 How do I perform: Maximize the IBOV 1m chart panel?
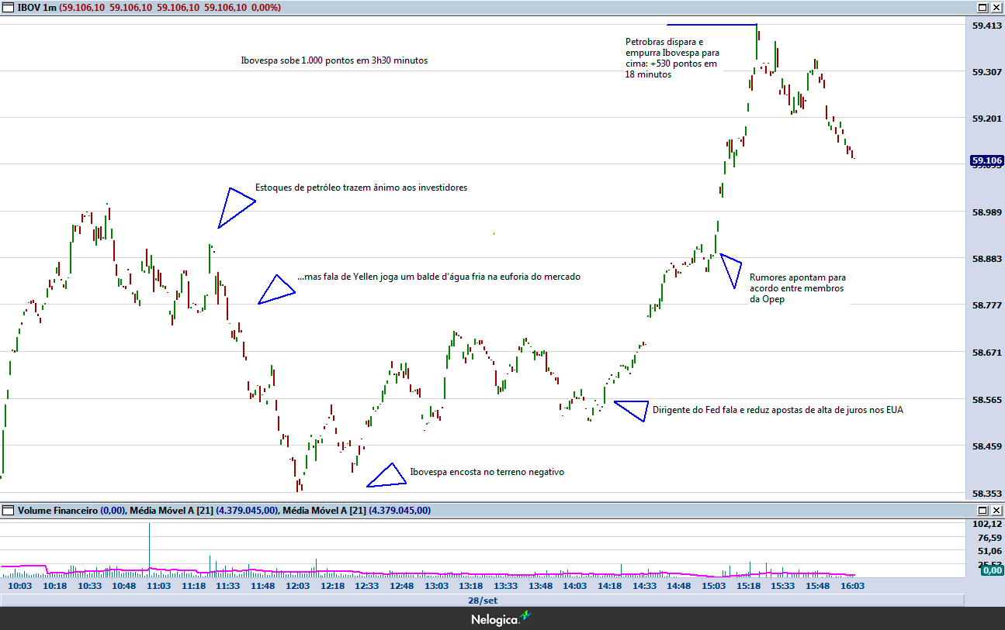pyautogui.click(x=982, y=7)
